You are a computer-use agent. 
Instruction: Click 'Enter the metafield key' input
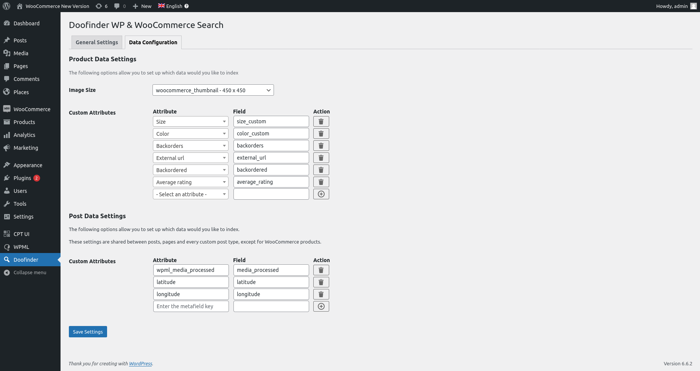(x=191, y=306)
